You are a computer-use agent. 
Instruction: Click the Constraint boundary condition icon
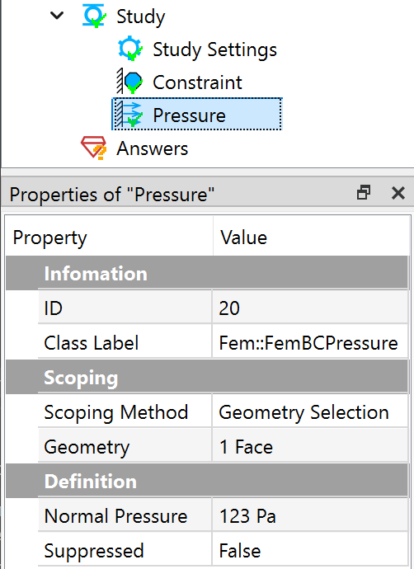(x=130, y=82)
